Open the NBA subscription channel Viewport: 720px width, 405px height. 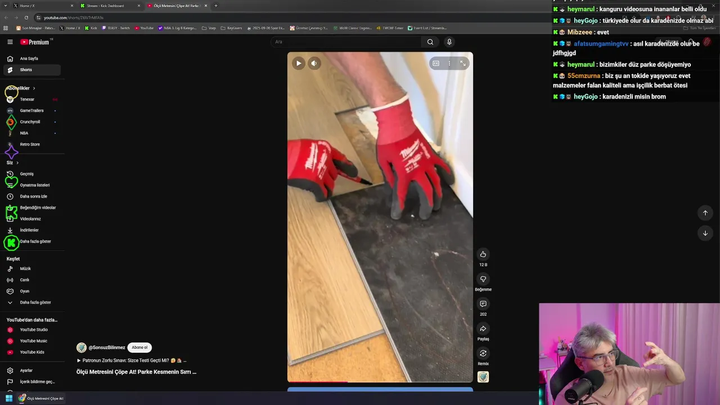[x=31, y=133]
